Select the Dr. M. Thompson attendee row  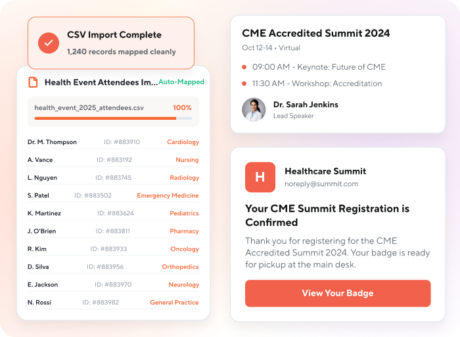[x=113, y=142]
